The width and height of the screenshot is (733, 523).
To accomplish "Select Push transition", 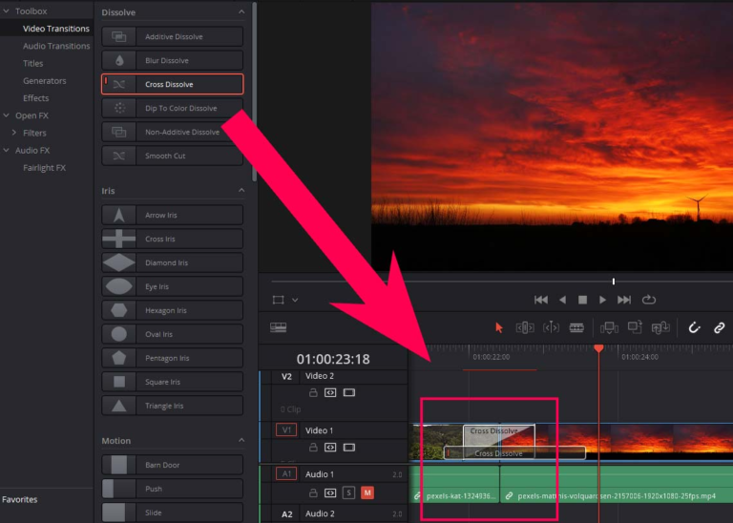I will (x=172, y=489).
